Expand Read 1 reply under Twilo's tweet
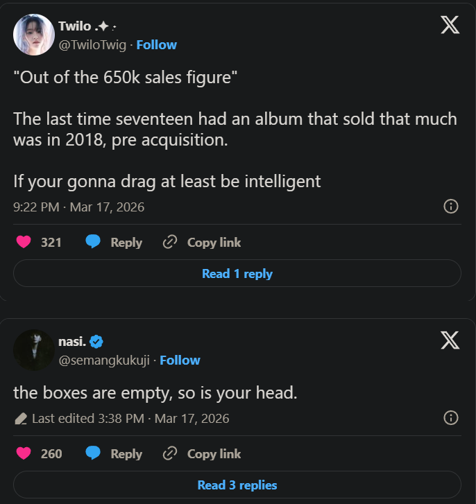This screenshot has width=476, height=504. tap(237, 273)
